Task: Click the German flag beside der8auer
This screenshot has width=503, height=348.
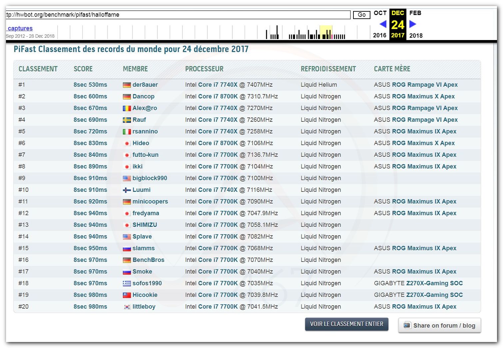Action: 127,85
